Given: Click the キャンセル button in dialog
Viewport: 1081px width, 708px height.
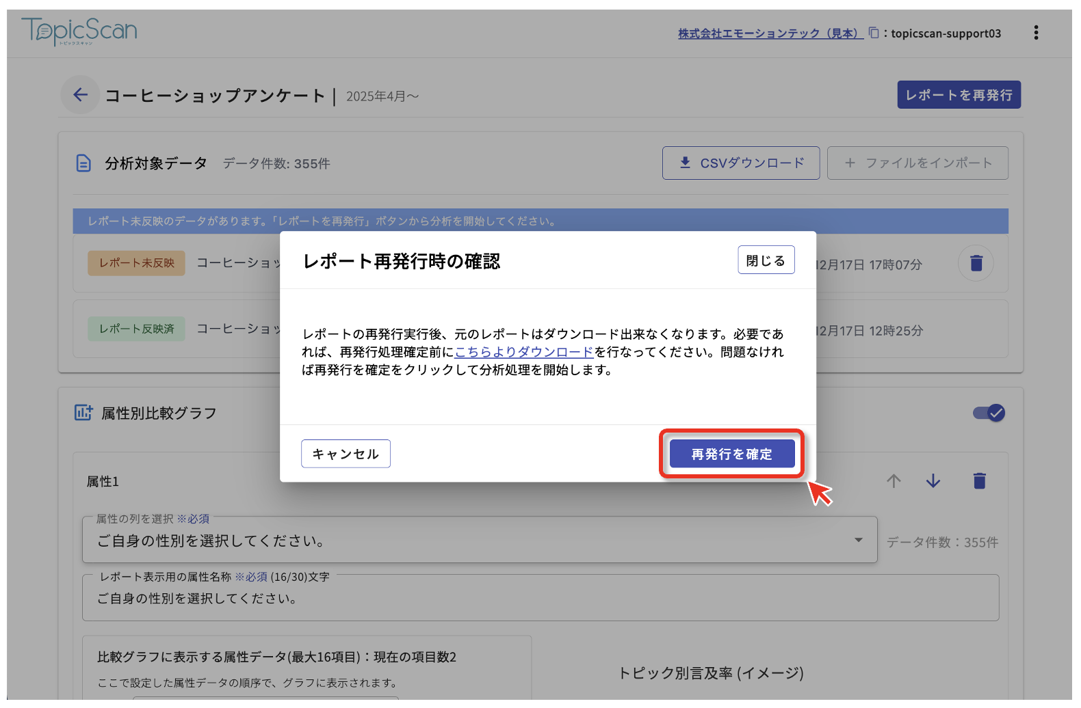Looking at the screenshot, I should click(346, 454).
